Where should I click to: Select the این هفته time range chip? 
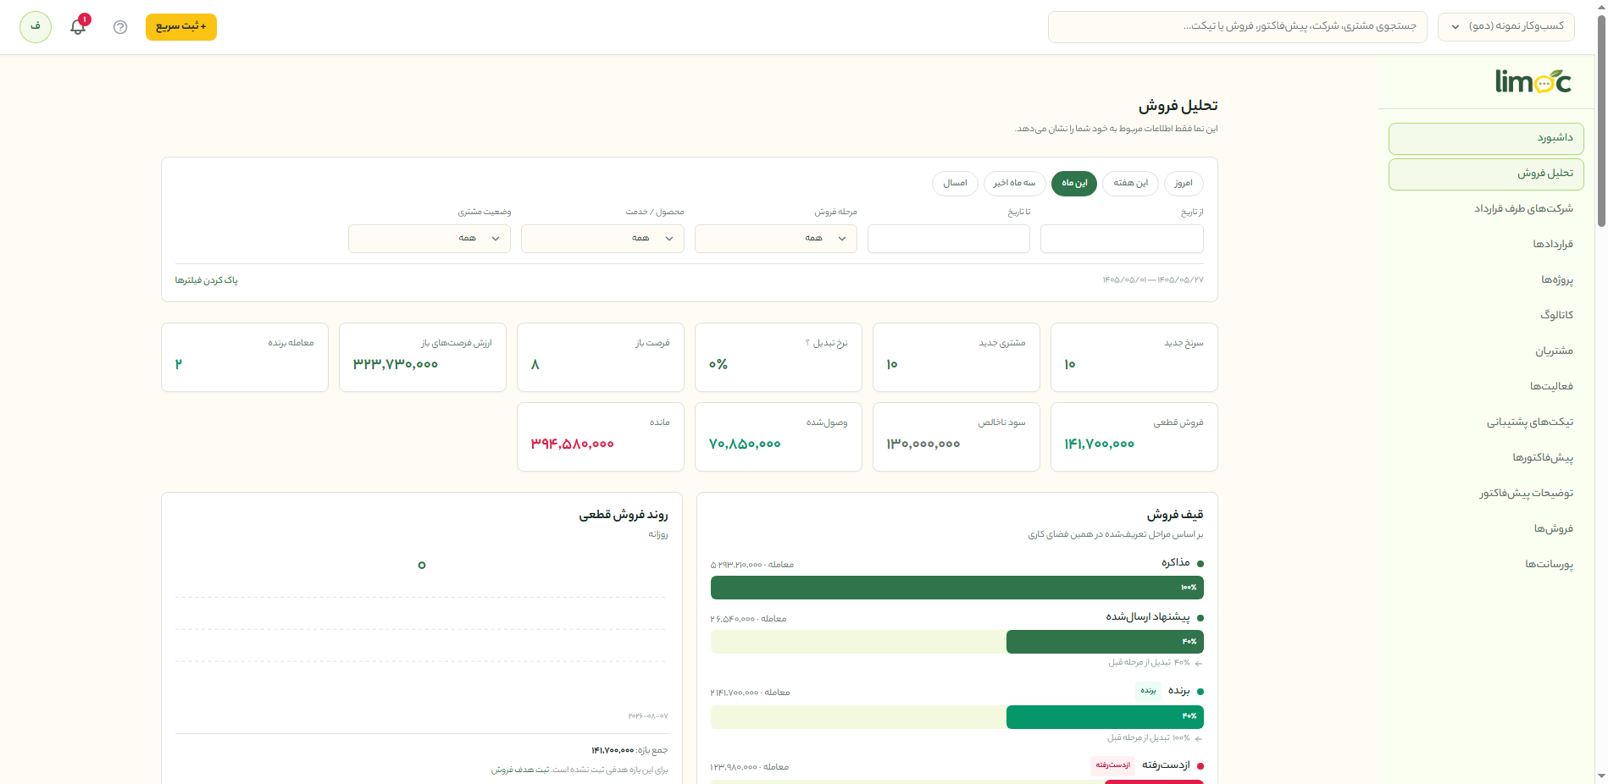pos(1130,184)
